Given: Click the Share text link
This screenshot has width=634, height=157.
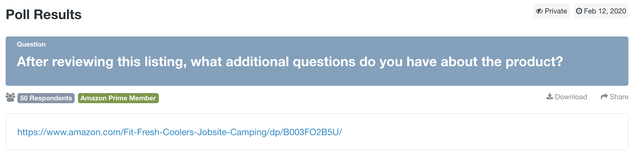Looking at the screenshot, I should 619,97.
